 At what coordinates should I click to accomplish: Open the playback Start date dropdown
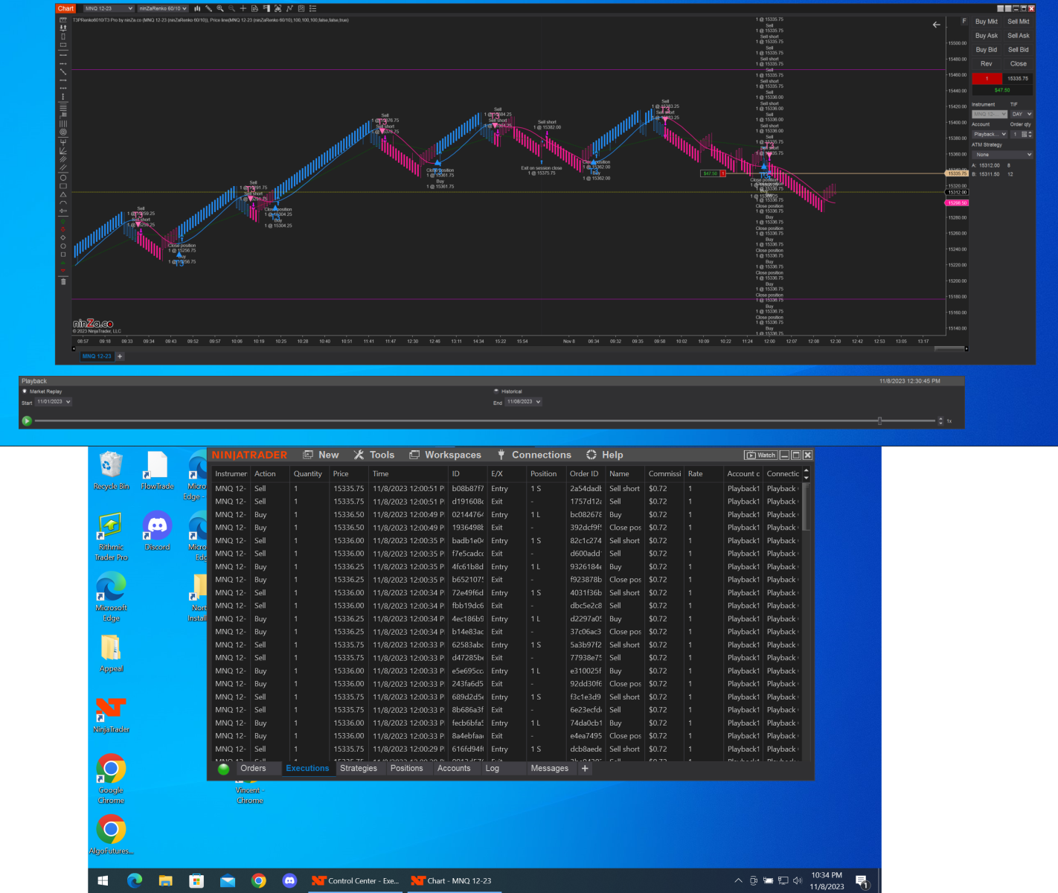tap(54, 402)
